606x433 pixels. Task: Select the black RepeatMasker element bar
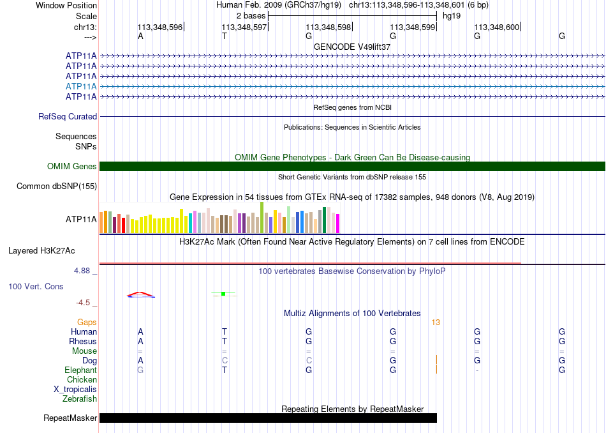(268, 418)
